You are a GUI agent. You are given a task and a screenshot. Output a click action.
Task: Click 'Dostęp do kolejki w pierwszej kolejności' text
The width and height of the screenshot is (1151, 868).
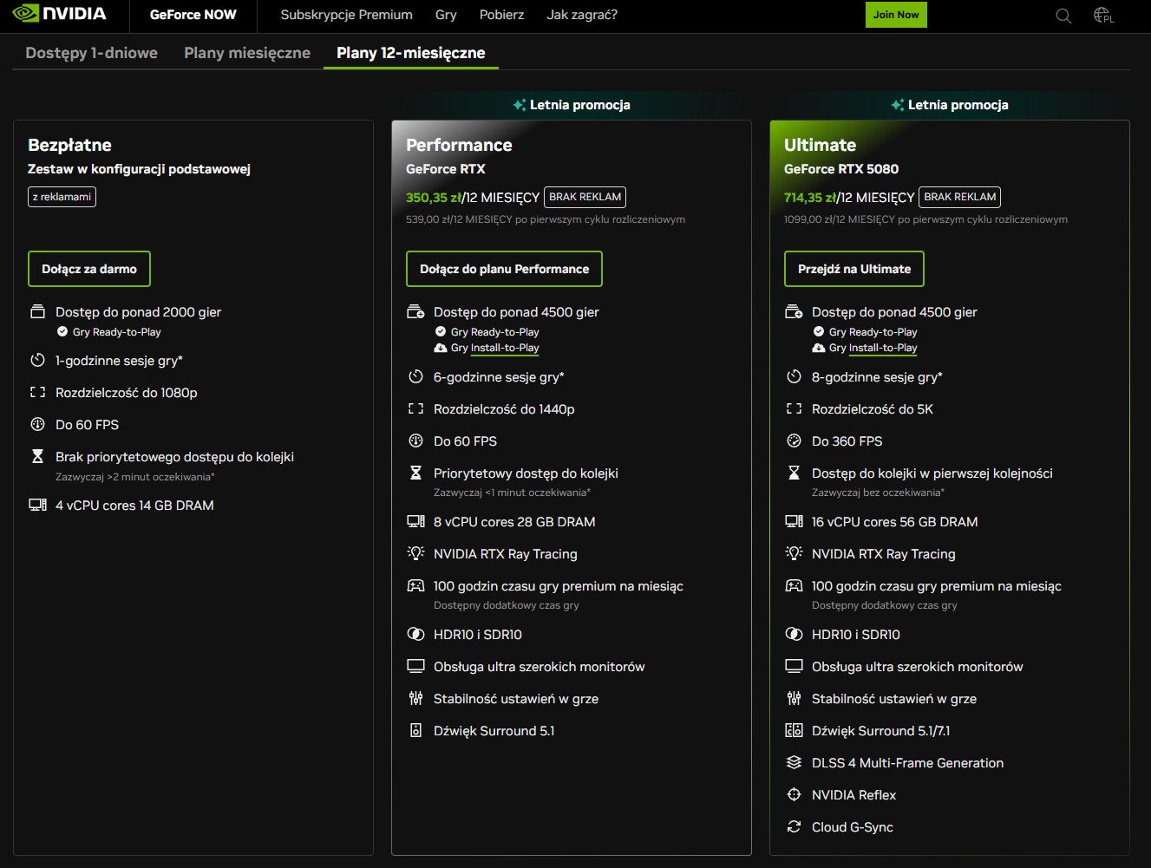(932, 473)
